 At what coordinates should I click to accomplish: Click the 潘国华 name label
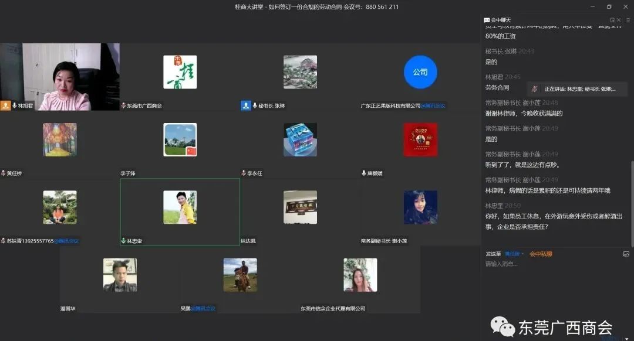click(68, 309)
